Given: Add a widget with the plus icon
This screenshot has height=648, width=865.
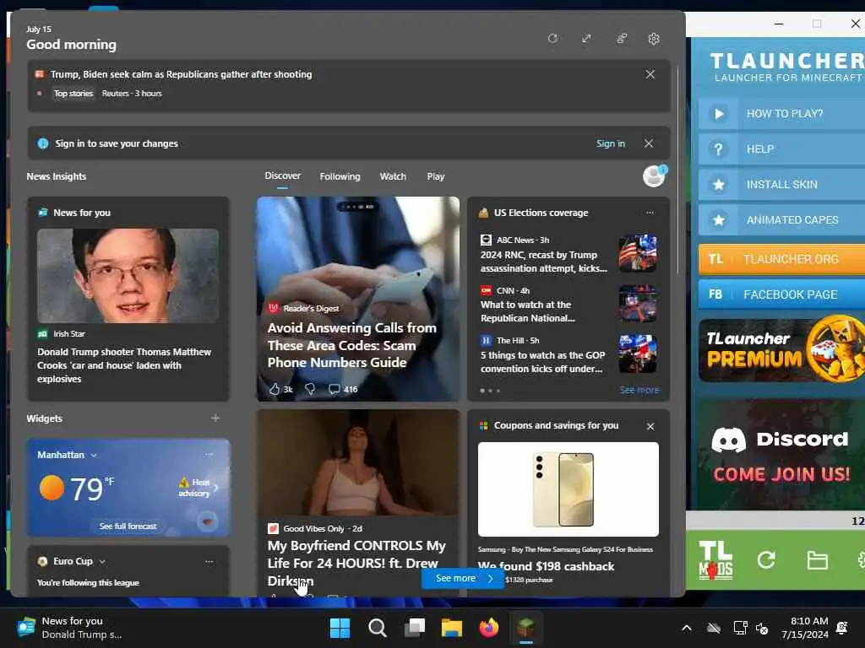Looking at the screenshot, I should click(215, 418).
